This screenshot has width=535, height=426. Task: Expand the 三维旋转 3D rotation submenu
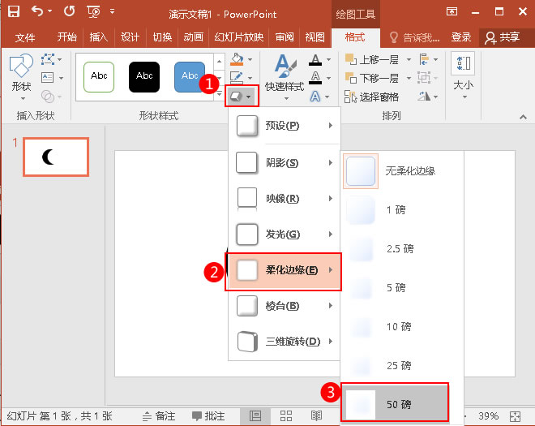[283, 341]
